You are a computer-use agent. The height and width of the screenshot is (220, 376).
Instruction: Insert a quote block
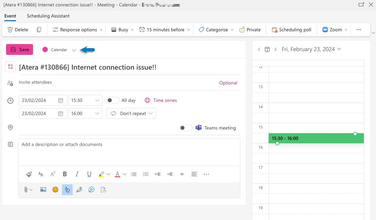coord(182,174)
